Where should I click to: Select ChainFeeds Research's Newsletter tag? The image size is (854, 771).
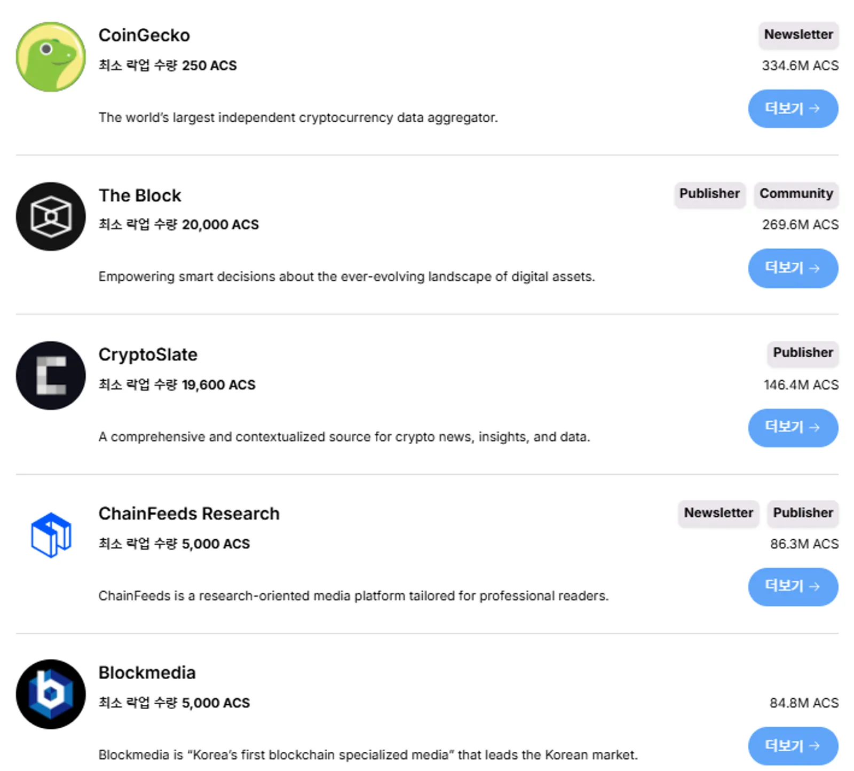click(718, 513)
